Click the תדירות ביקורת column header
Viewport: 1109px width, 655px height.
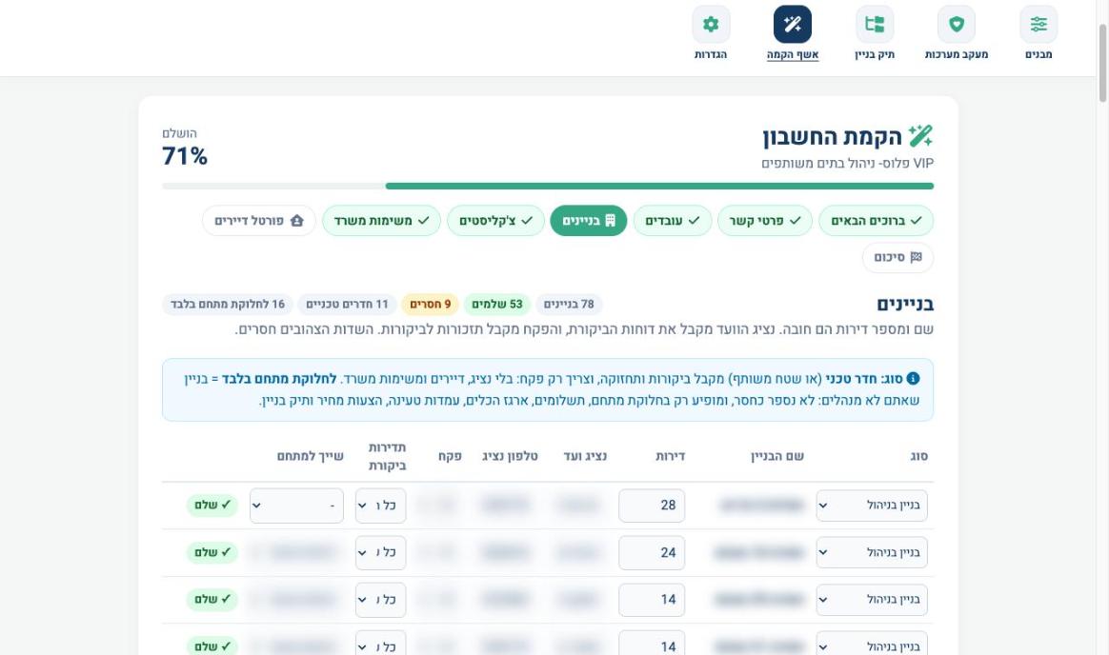(x=387, y=456)
